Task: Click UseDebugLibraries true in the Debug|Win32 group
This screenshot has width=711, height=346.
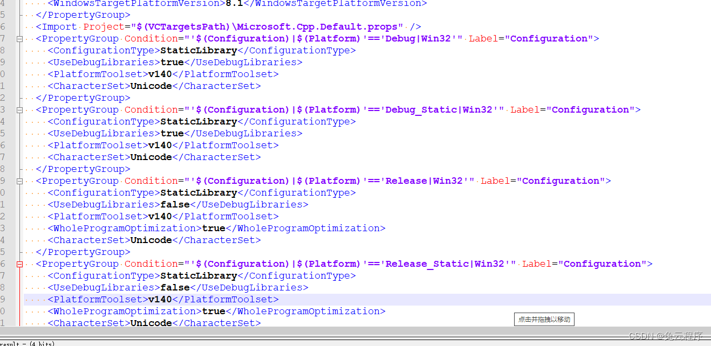Action: [x=172, y=63]
